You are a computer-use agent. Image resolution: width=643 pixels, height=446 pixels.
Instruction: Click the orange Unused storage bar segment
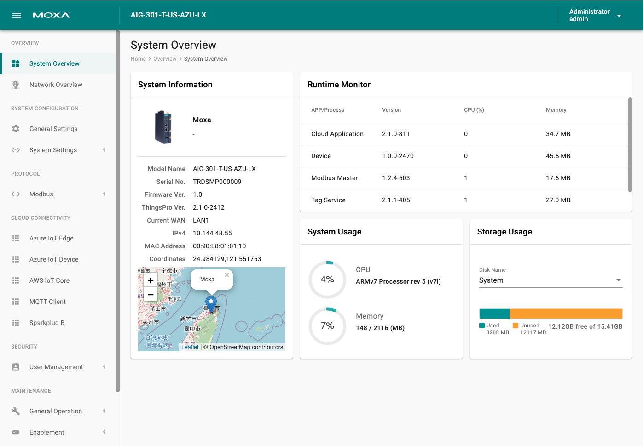click(x=566, y=314)
